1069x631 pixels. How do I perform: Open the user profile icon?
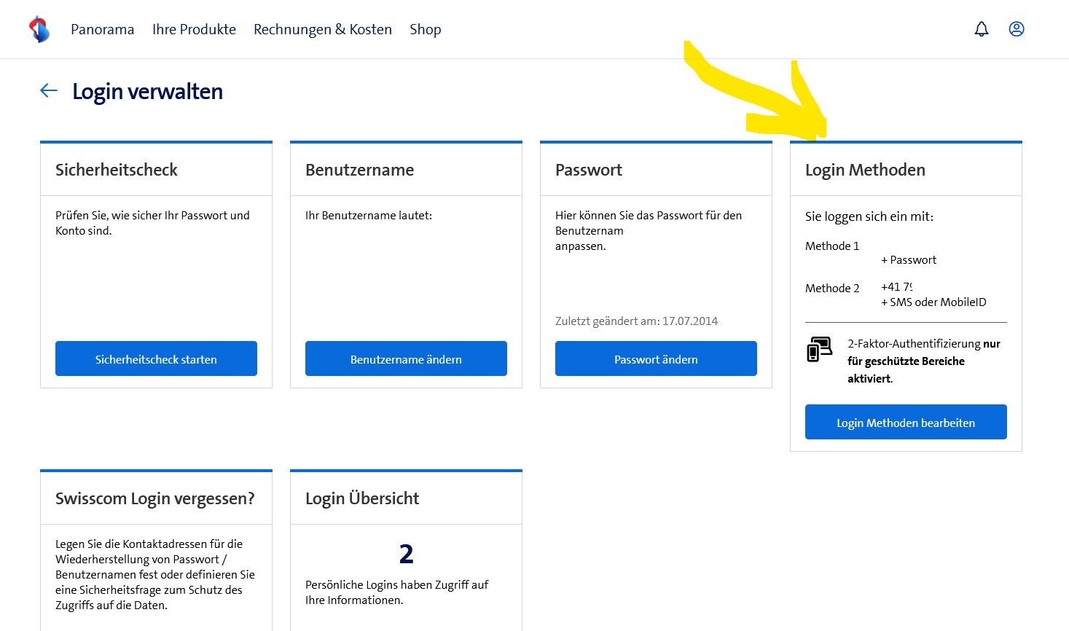[1017, 29]
